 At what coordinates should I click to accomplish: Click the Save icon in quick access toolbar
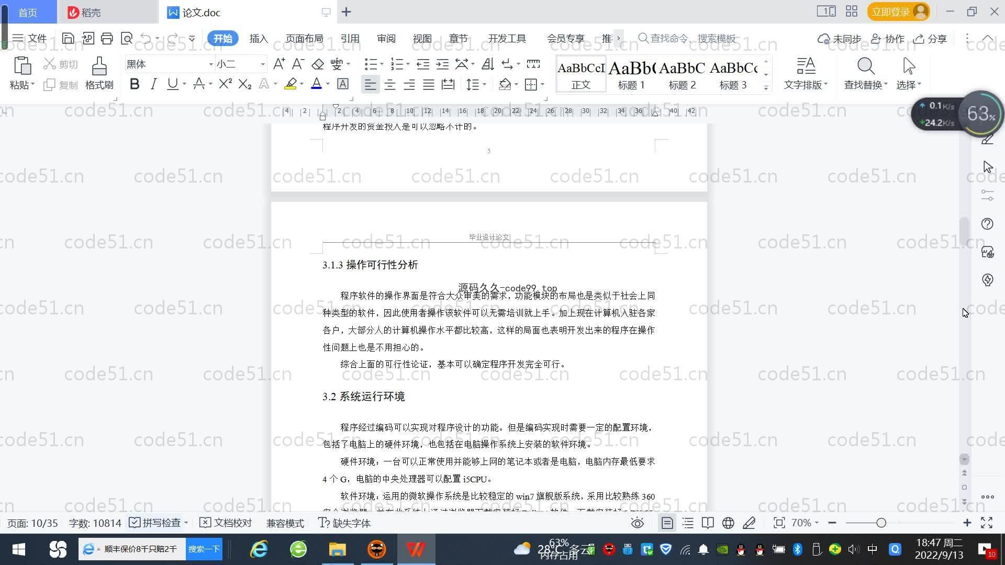[x=68, y=38]
